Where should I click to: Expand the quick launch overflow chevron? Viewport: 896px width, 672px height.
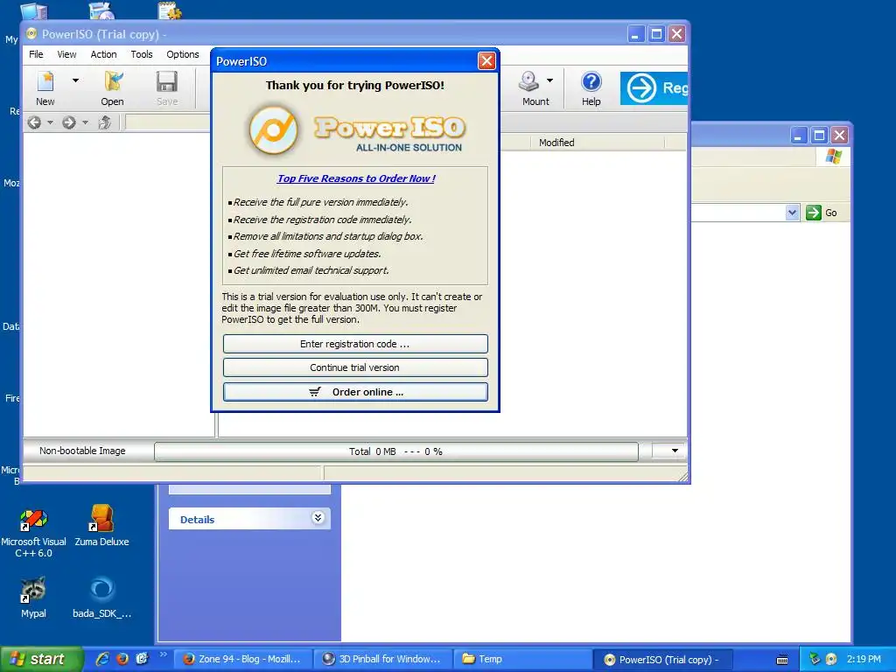click(x=163, y=654)
